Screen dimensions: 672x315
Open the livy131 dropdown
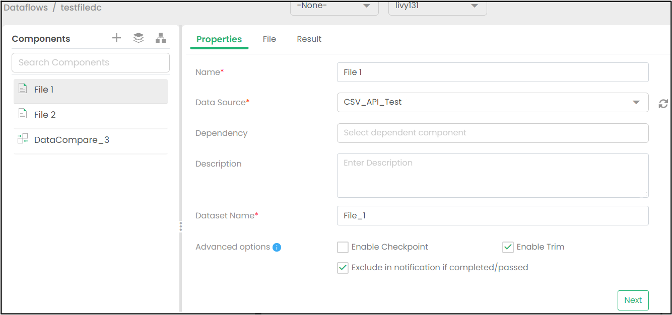click(x=438, y=7)
